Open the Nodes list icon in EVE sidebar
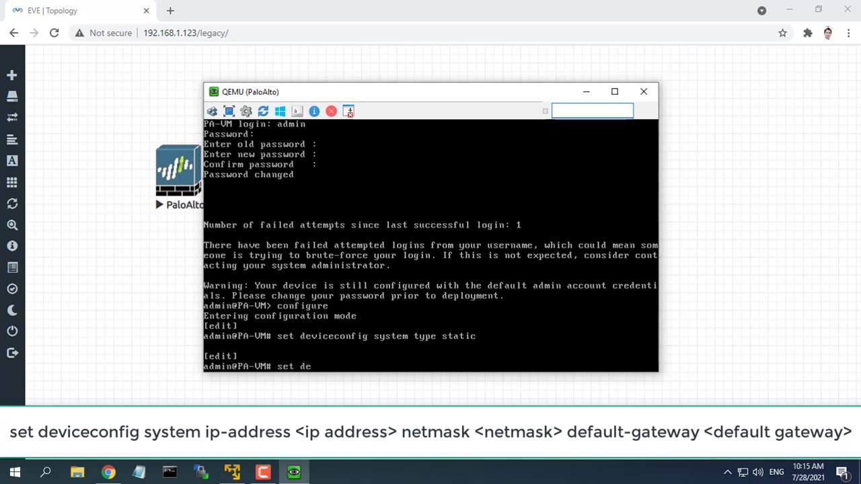This screenshot has width=861, height=484. click(x=12, y=97)
